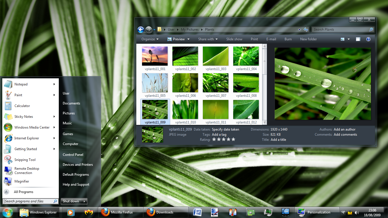
Task: Create a New folder from the toolbar
Action: 308,39
